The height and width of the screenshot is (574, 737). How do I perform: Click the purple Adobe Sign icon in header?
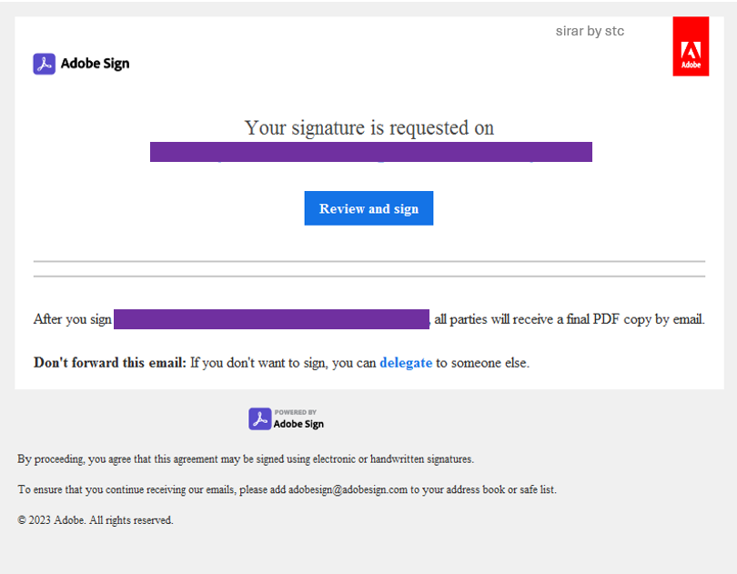point(45,64)
